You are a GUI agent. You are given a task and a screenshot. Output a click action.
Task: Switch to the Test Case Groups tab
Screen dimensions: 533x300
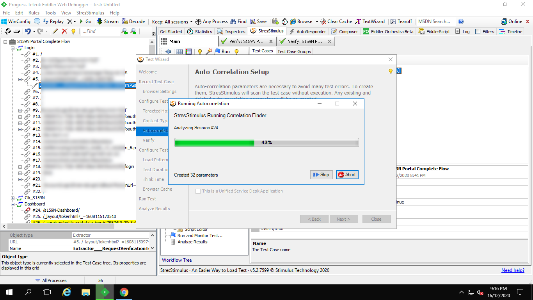294,51
